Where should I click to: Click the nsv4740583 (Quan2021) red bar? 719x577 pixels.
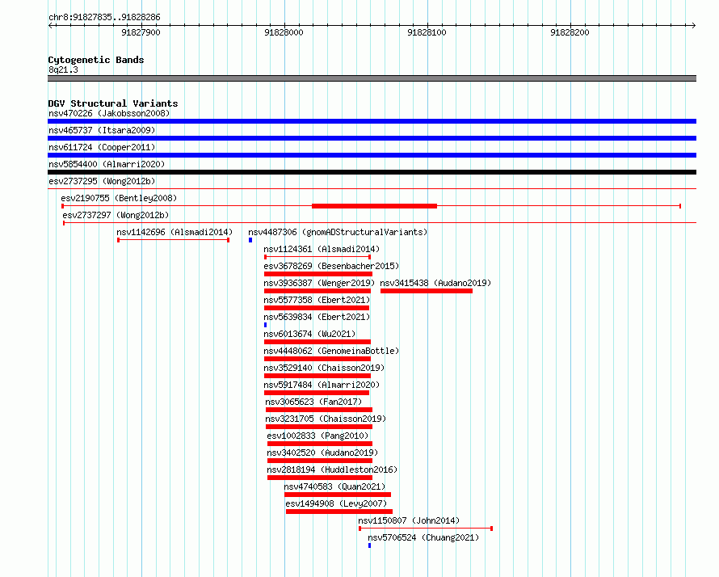coord(338,495)
